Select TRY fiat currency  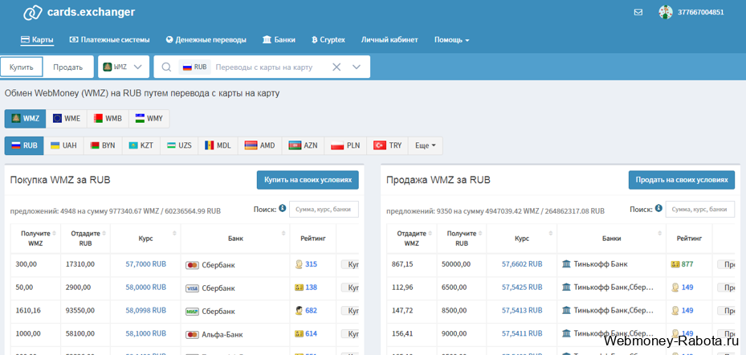click(x=387, y=145)
